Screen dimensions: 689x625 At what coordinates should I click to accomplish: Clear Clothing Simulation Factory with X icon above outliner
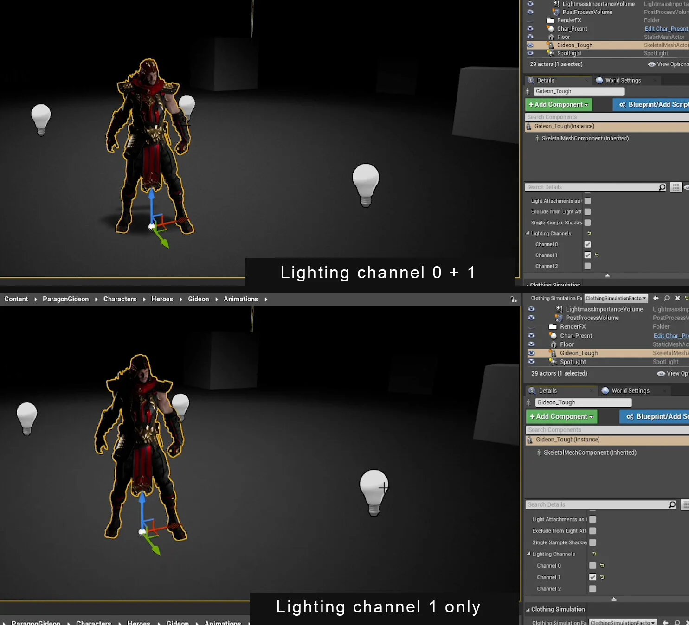click(x=677, y=298)
